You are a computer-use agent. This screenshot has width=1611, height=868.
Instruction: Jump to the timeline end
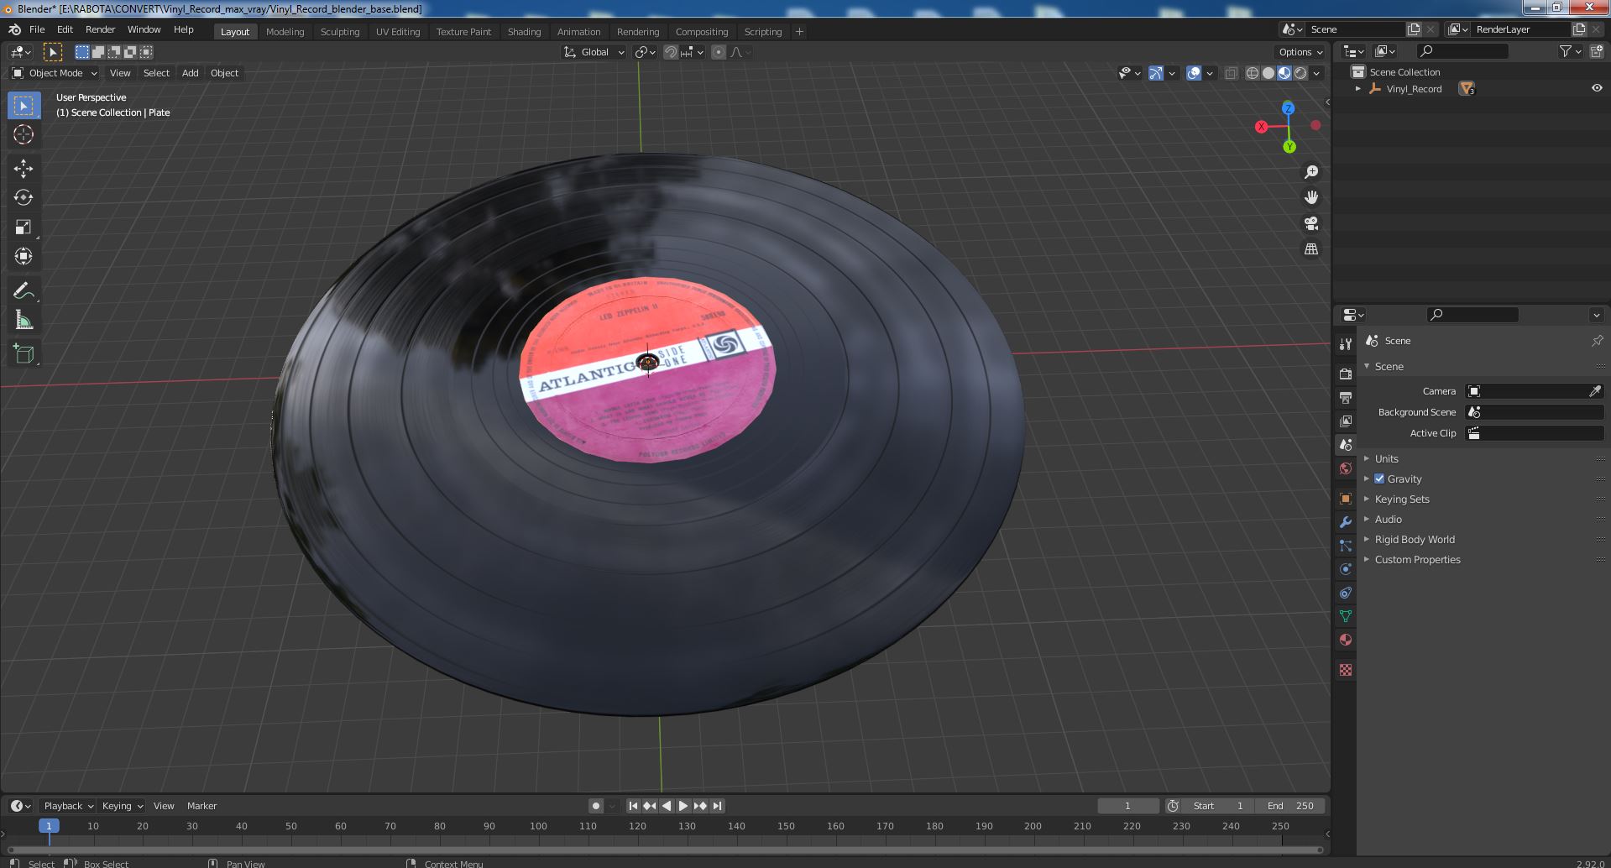[x=717, y=806]
